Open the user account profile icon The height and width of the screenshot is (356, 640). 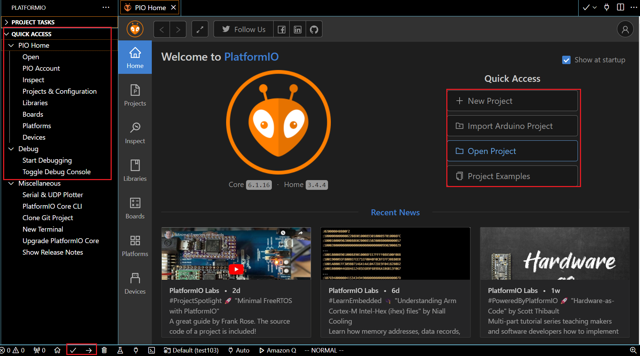coord(625,29)
